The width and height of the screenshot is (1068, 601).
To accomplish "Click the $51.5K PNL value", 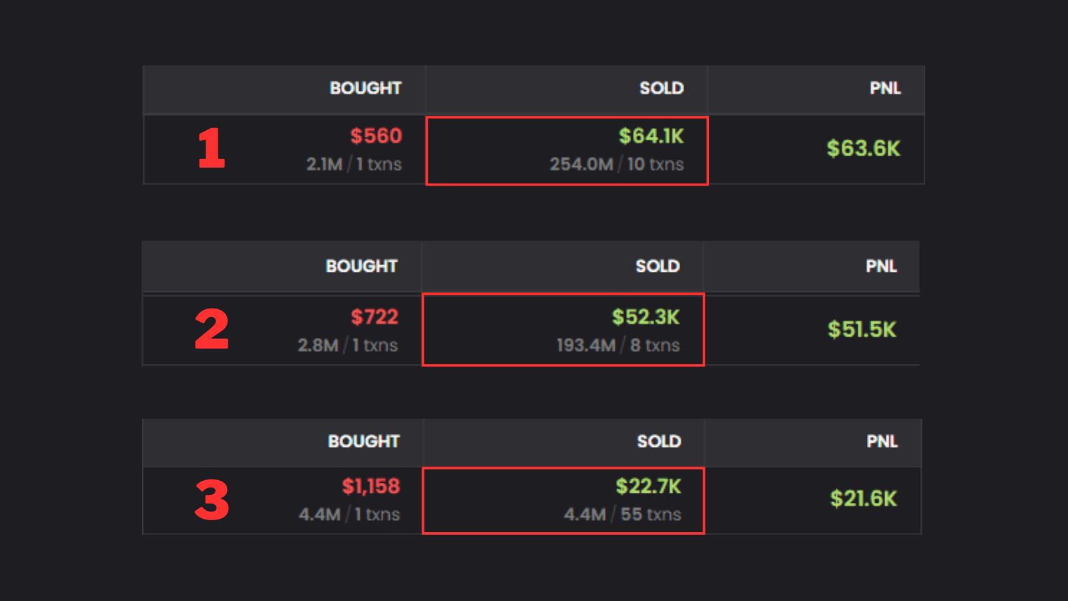I will click(x=862, y=329).
